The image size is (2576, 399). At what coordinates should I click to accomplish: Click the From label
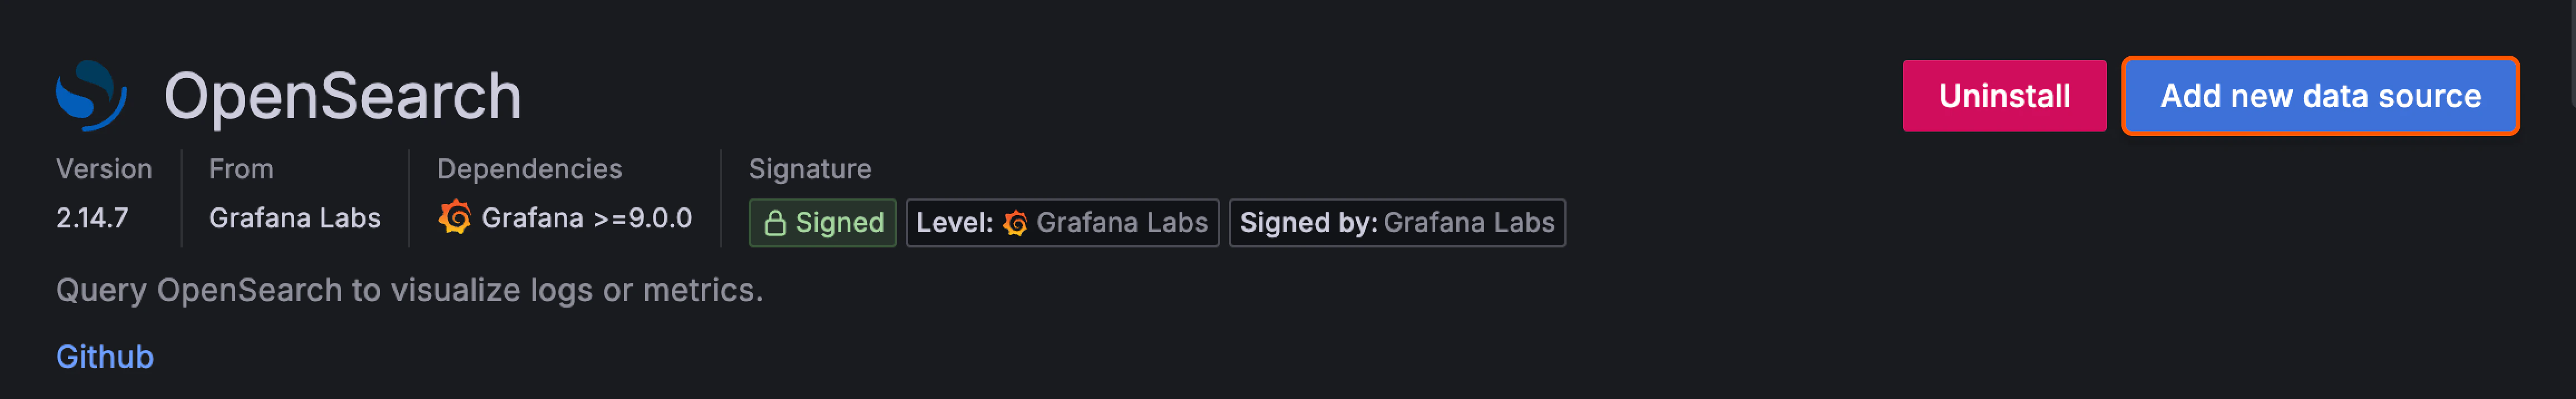pos(241,168)
